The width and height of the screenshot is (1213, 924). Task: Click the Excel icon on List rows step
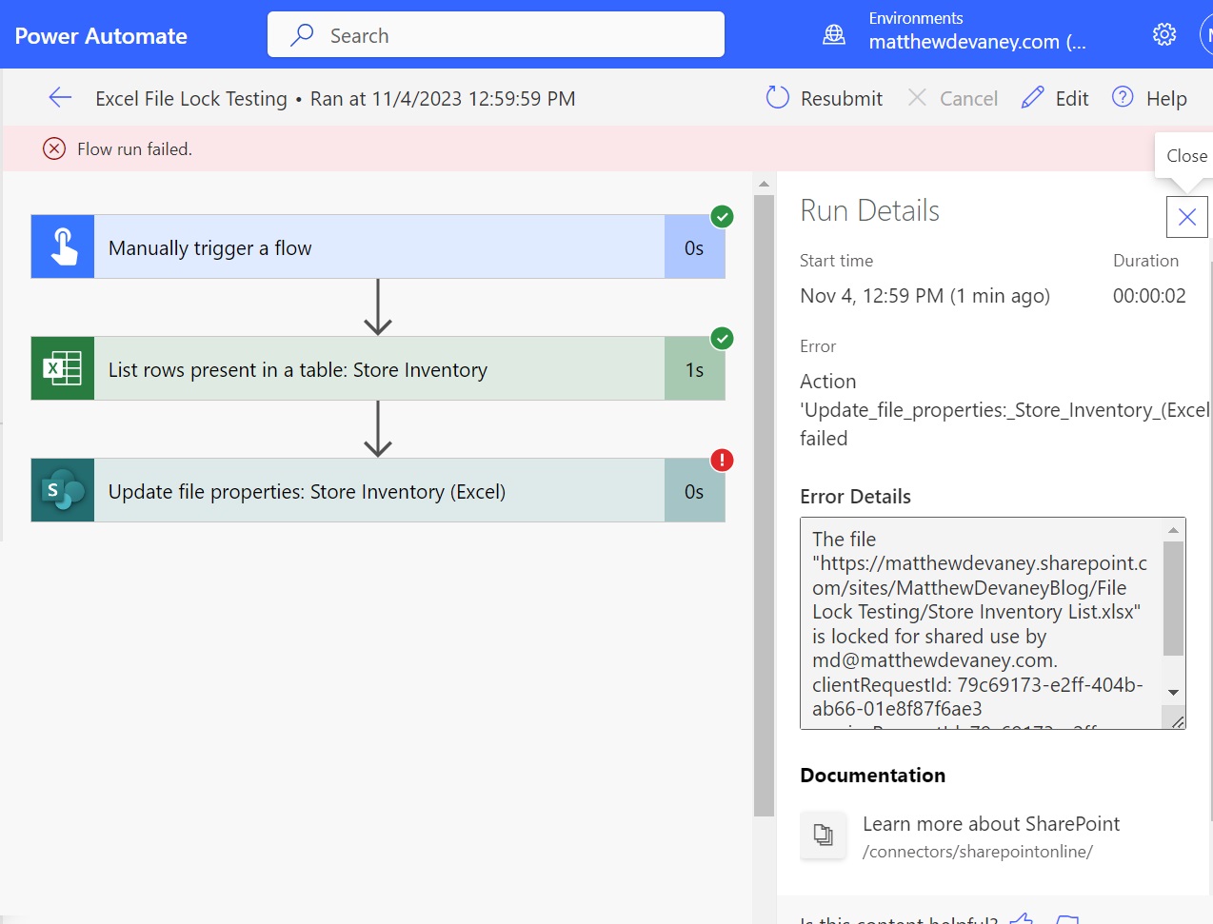click(63, 369)
